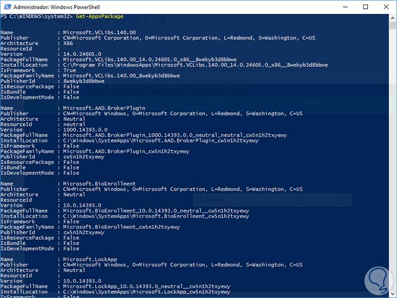Viewport: 397px width, 298px height.
Task: Click the VCLibs publisher CN=Microsoft Corporation line
Action: click(x=189, y=38)
